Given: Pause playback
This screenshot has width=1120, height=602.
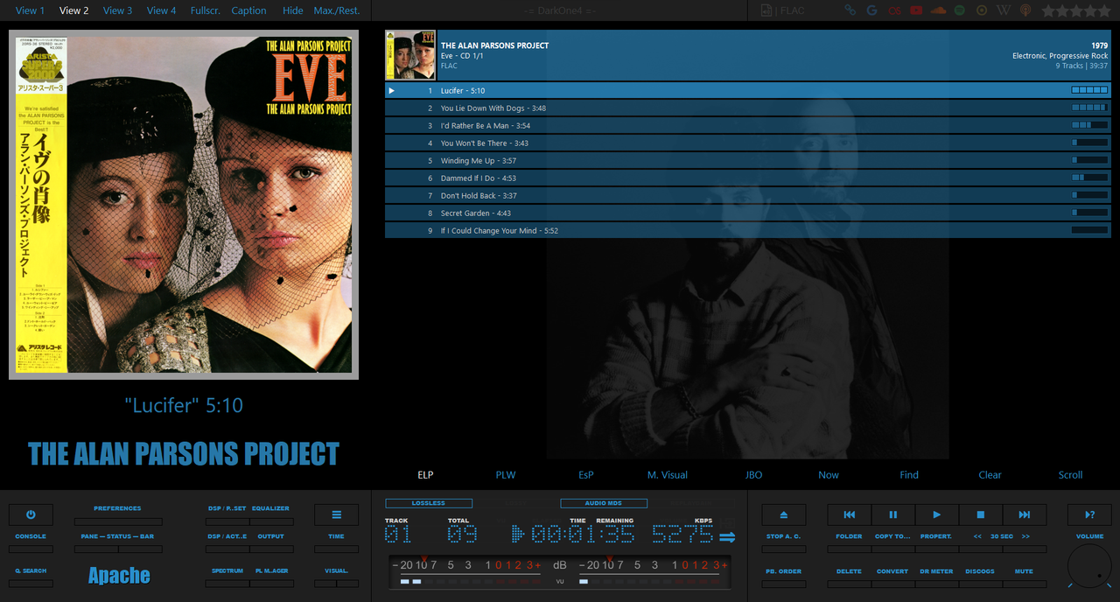Looking at the screenshot, I should [x=892, y=514].
